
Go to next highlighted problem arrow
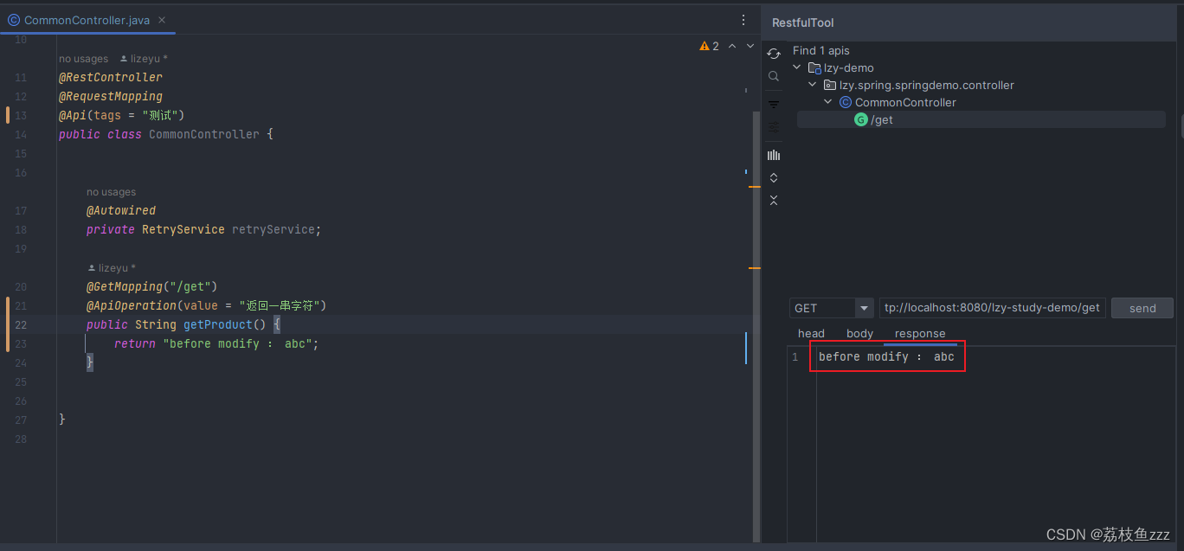pyautogui.click(x=750, y=46)
